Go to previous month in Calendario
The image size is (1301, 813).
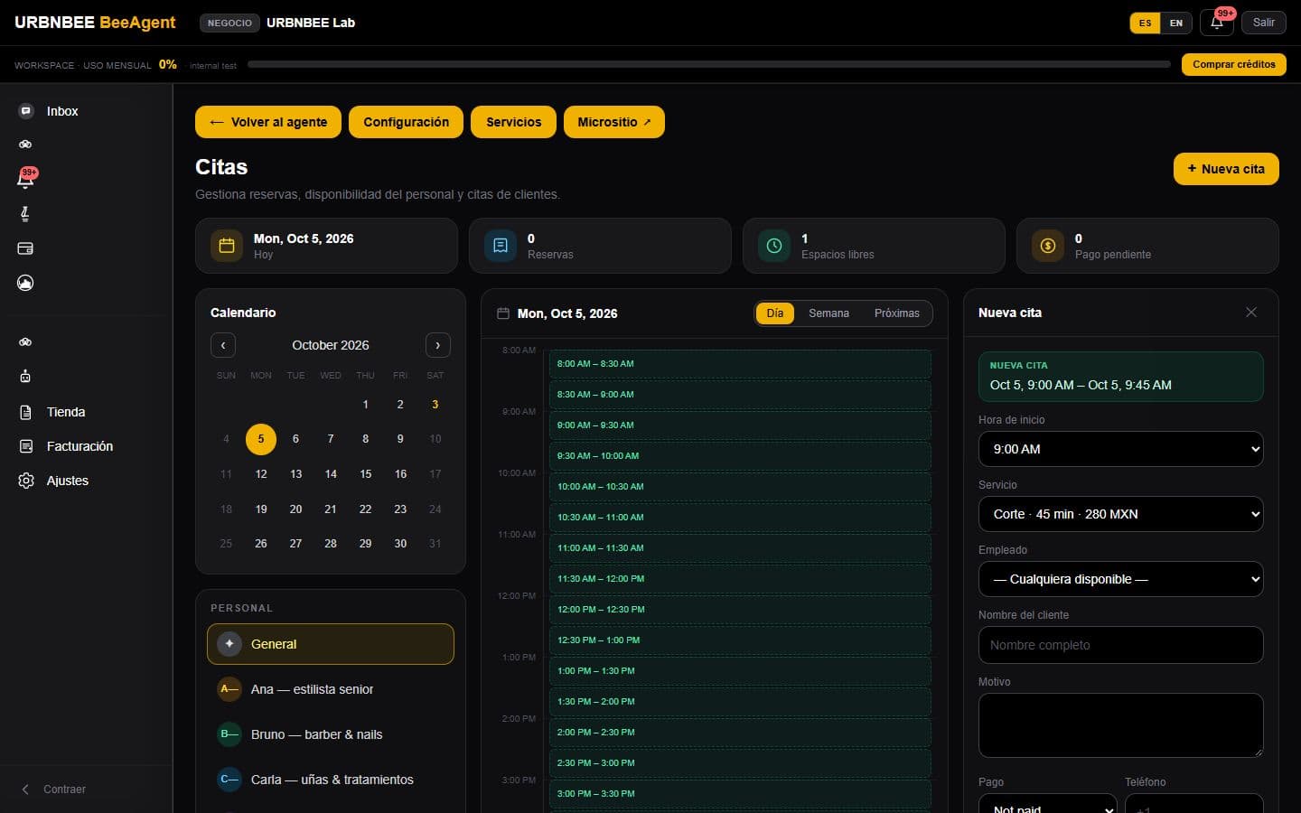pos(223,345)
